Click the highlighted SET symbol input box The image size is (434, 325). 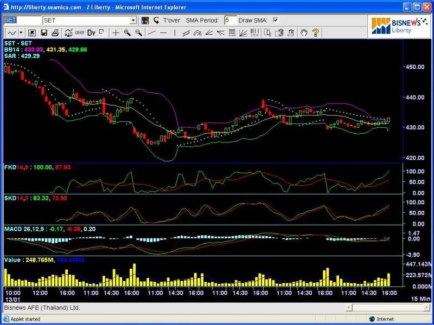tap(23, 20)
